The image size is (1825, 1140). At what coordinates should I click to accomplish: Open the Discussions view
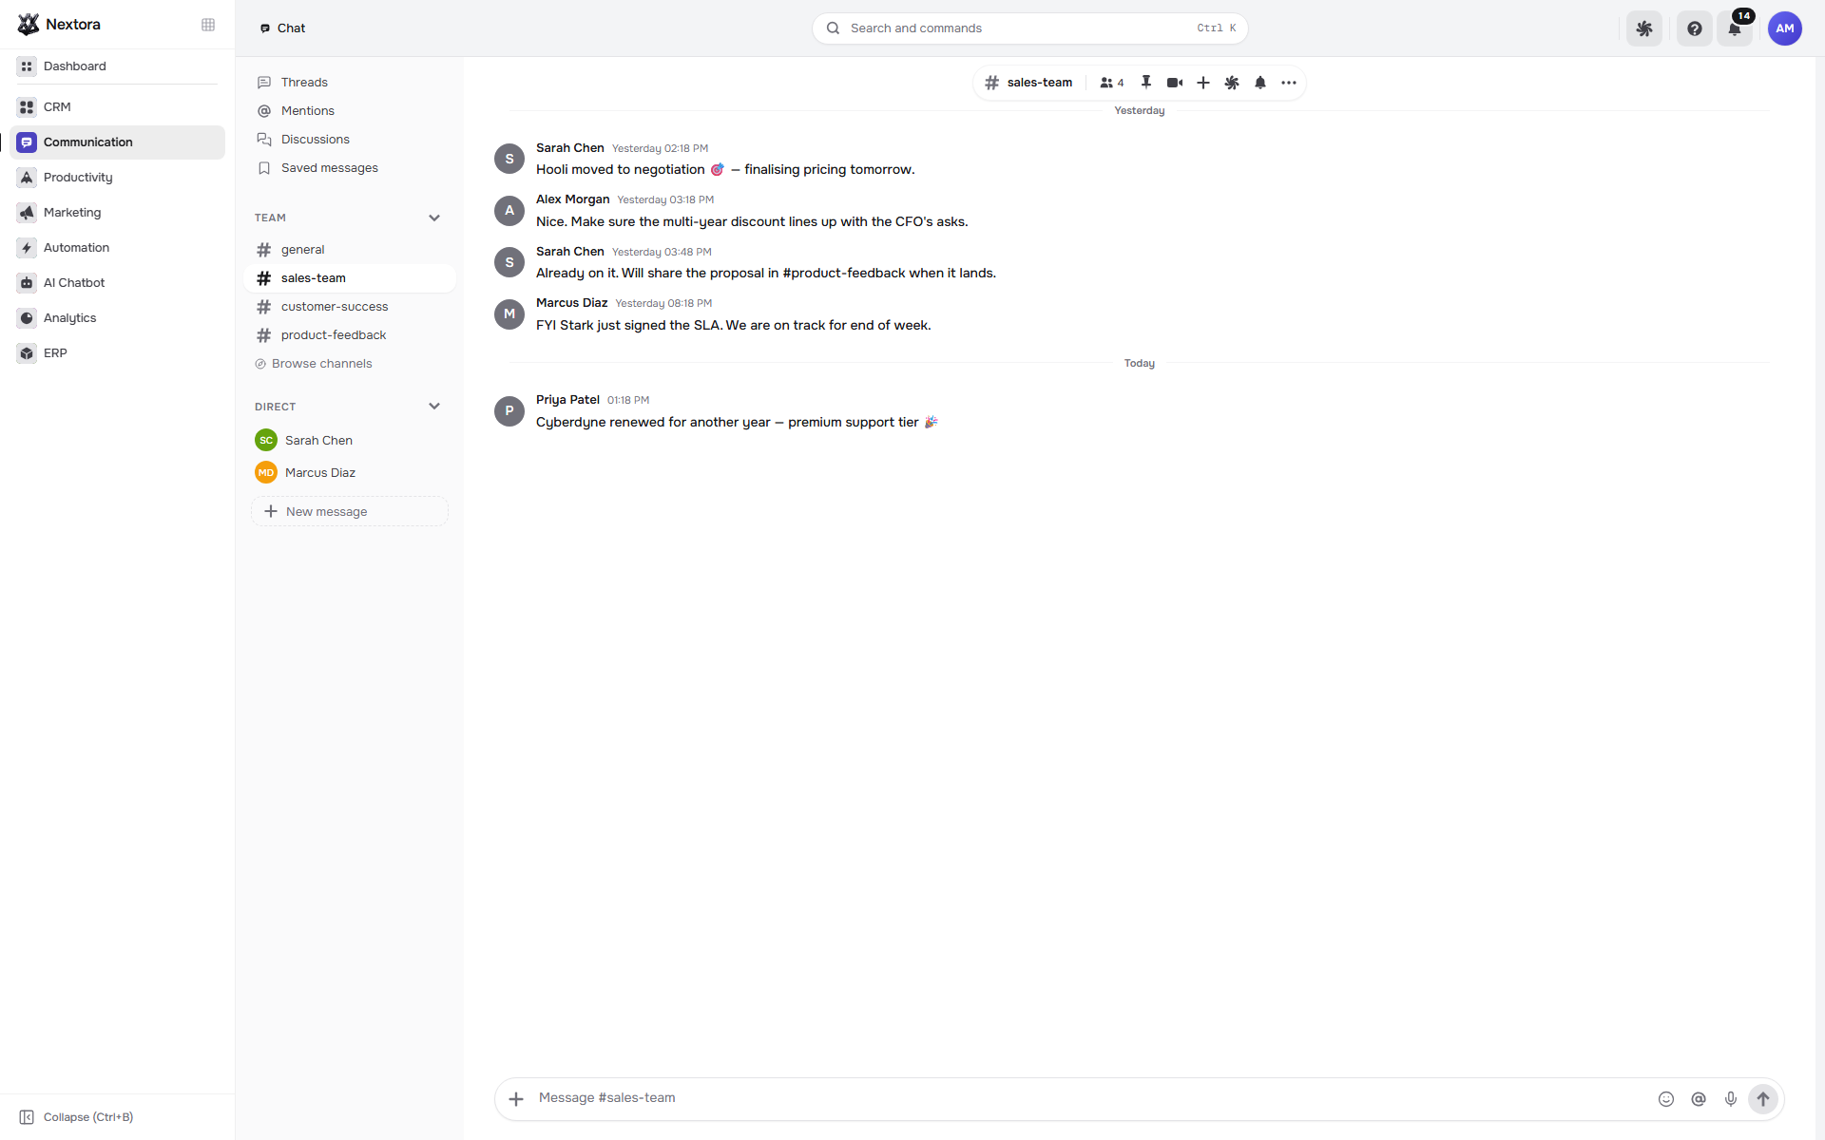click(350, 140)
